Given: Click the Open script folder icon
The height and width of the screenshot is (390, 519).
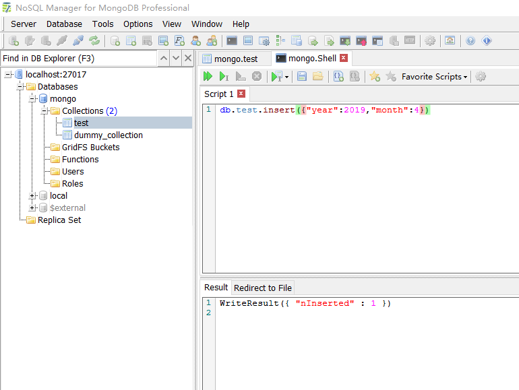Looking at the screenshot, I should (317, 76).
